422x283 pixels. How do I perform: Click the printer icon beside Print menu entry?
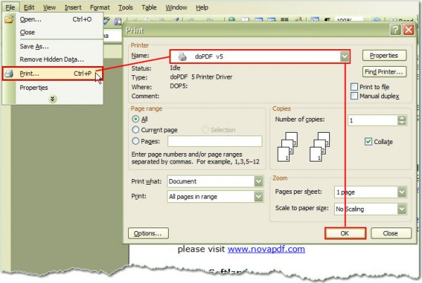click(9, 73)
